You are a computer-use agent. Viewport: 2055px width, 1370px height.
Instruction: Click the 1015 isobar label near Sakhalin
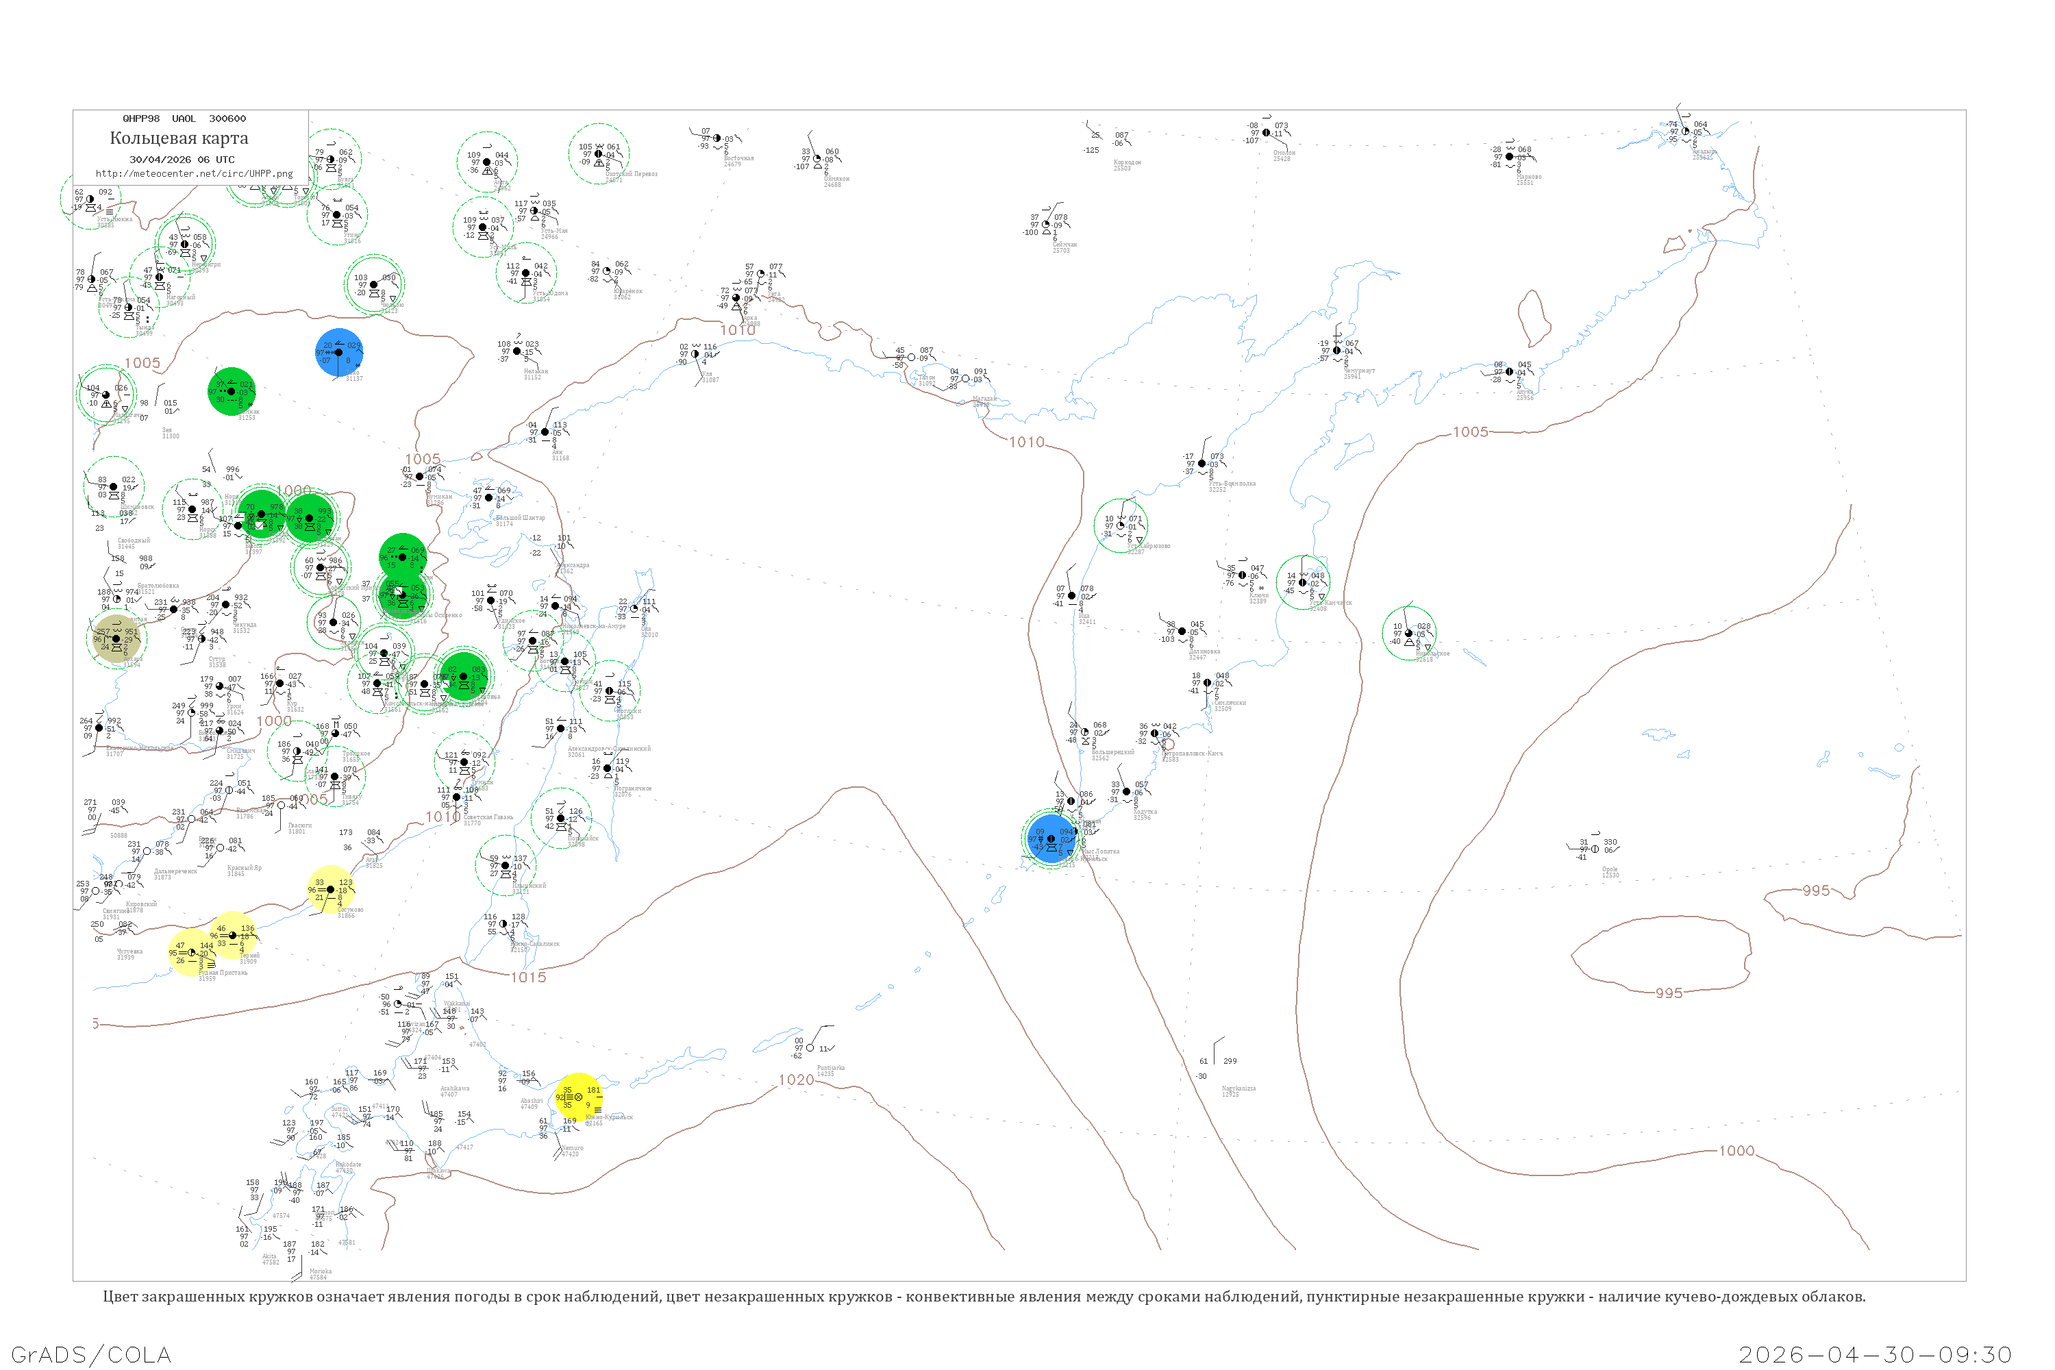tap(529, 977)
